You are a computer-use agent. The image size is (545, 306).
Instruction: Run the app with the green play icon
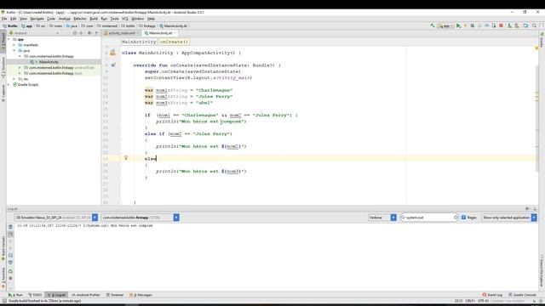(x=458, y=25)
